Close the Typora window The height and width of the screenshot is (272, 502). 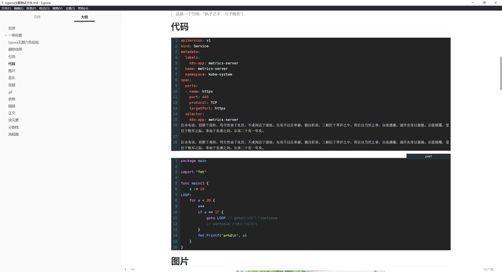[x=495, y=3]
